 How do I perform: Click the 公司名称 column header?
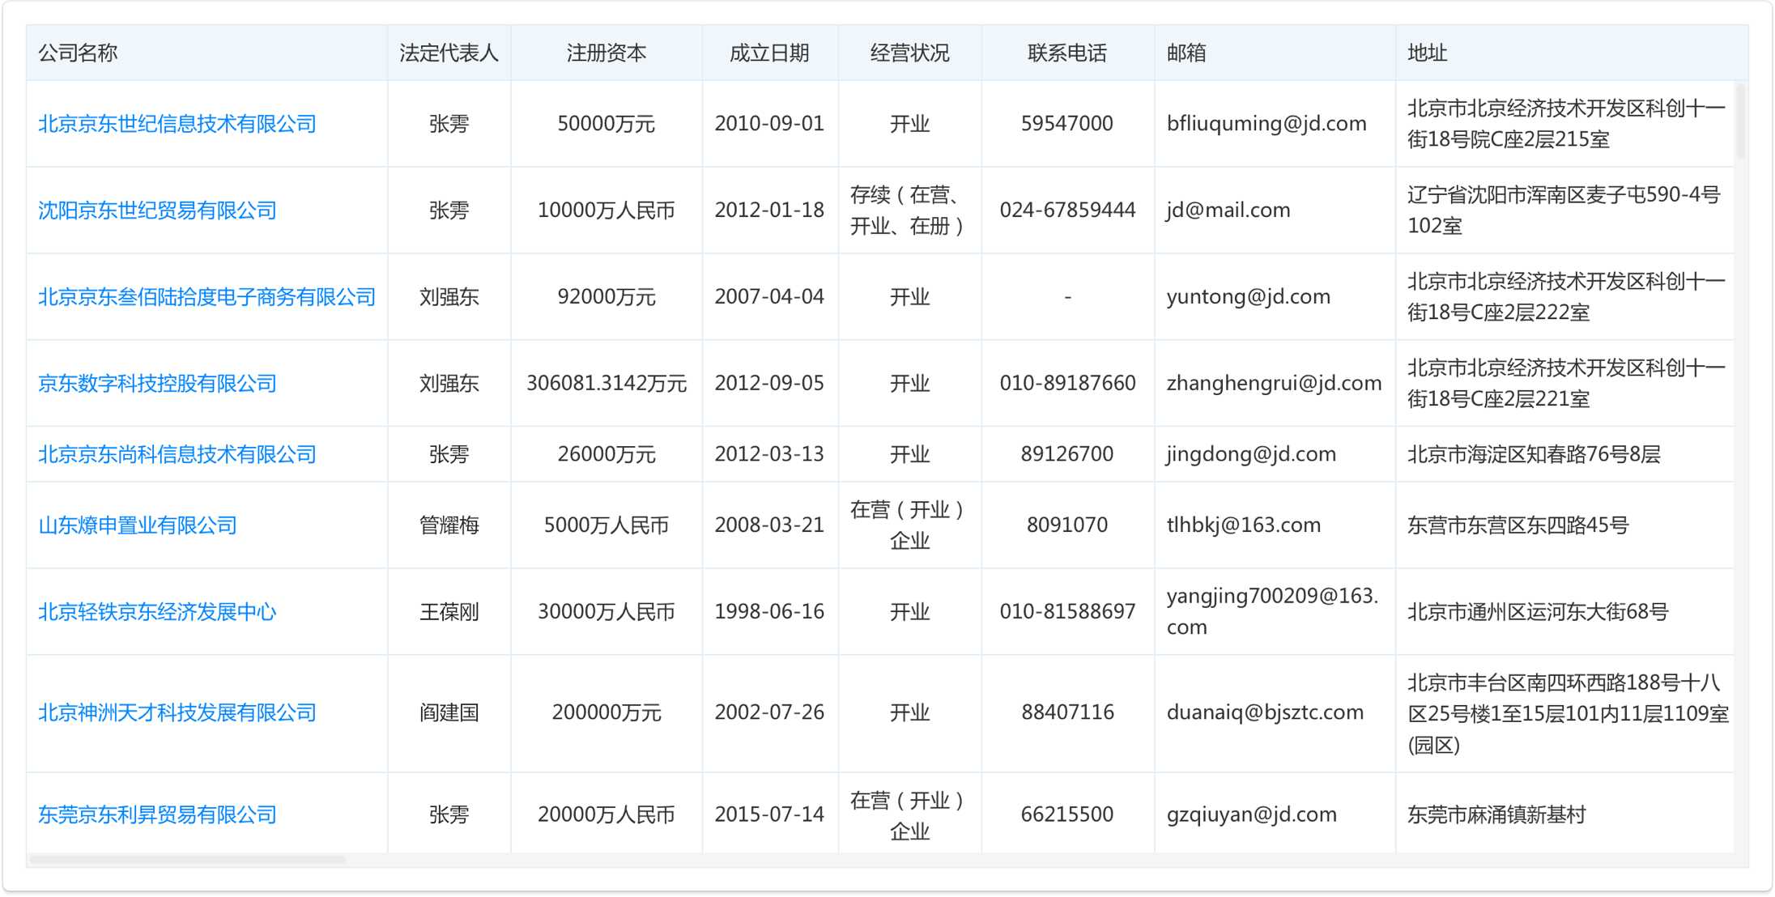pyautogui.click(x=79, y=53)
